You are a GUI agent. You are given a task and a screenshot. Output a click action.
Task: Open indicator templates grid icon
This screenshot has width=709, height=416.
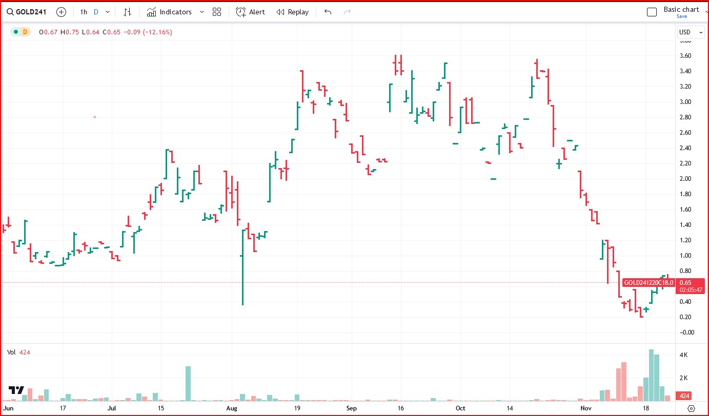click(x=217, y=12)
